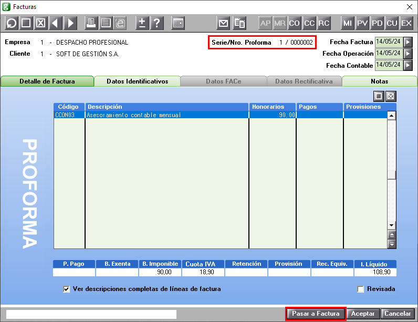Check the Revisada checkbox
The height and width of the screenshot is (322, 418).
point(360,289)
